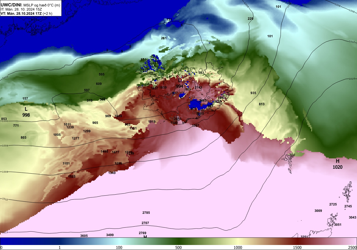Image resolution: width=357 pixels, height=250 pixels.
Task: Click the Shetland Islands outline on the map
Action: [x=348, y=192]
